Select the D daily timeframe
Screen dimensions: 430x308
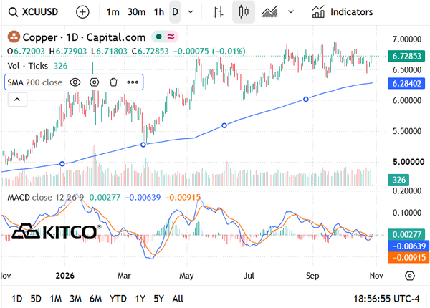point(175,12)
